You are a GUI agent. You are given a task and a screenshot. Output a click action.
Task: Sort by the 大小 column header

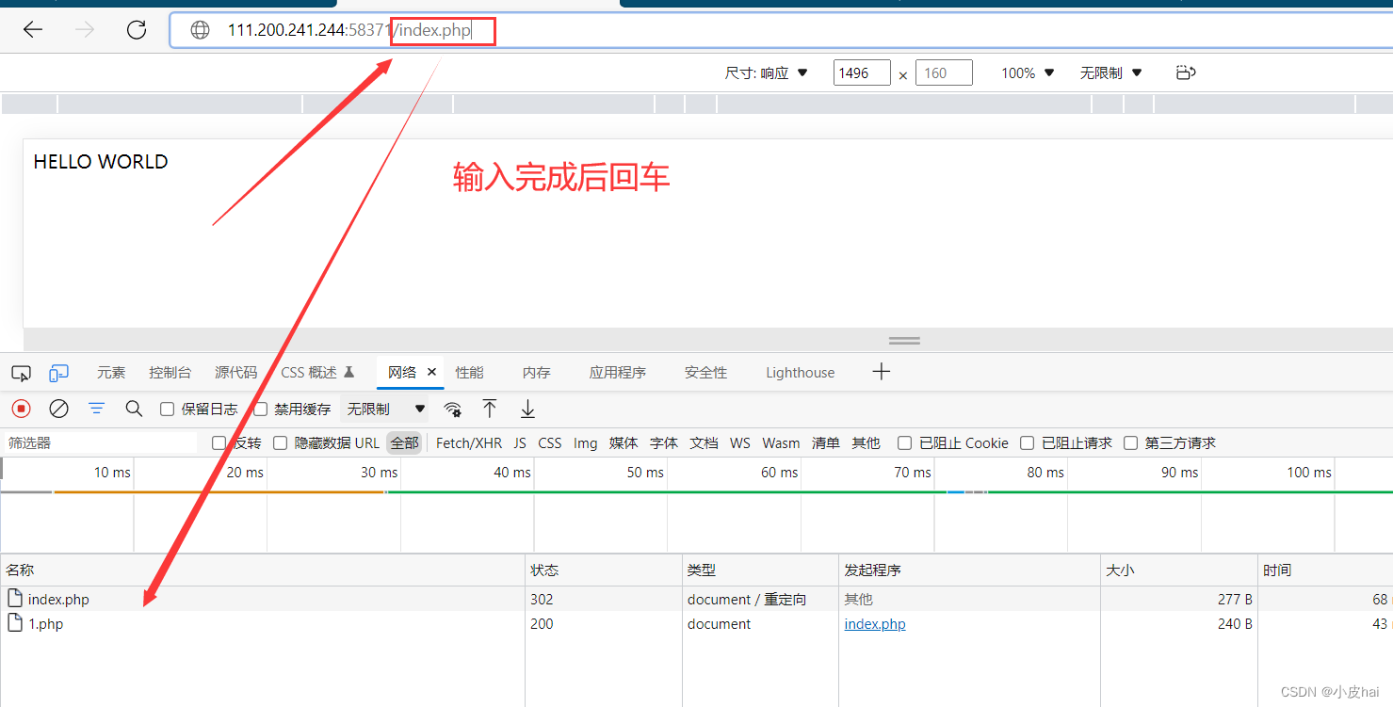click(1178, 570)
